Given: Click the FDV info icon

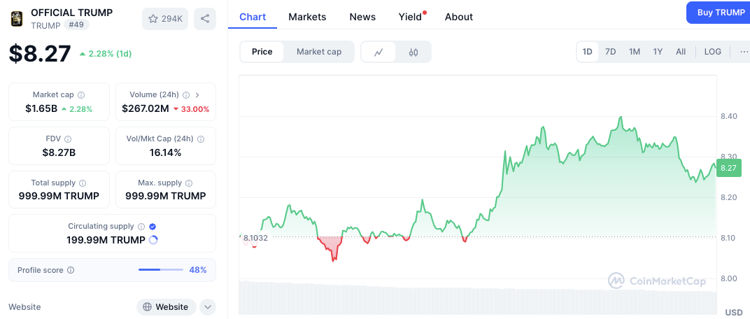Looking at the screenshot, I should click(68, 139).
